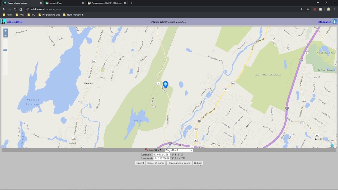Open the Information link

click(324, 22)
